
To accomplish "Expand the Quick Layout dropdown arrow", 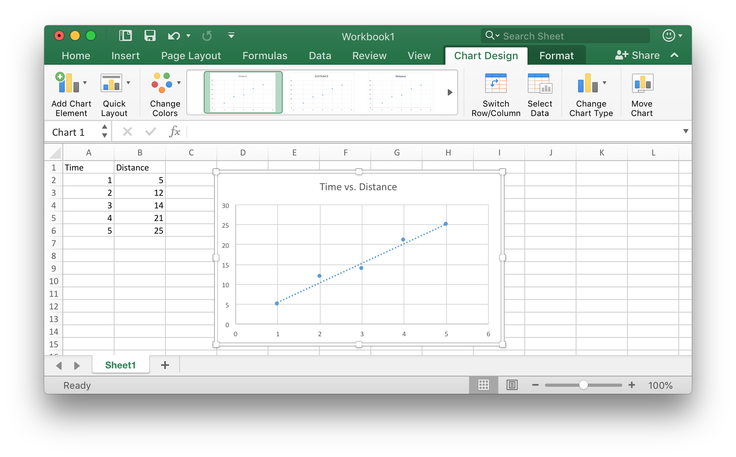I will [x=128, y=83].
